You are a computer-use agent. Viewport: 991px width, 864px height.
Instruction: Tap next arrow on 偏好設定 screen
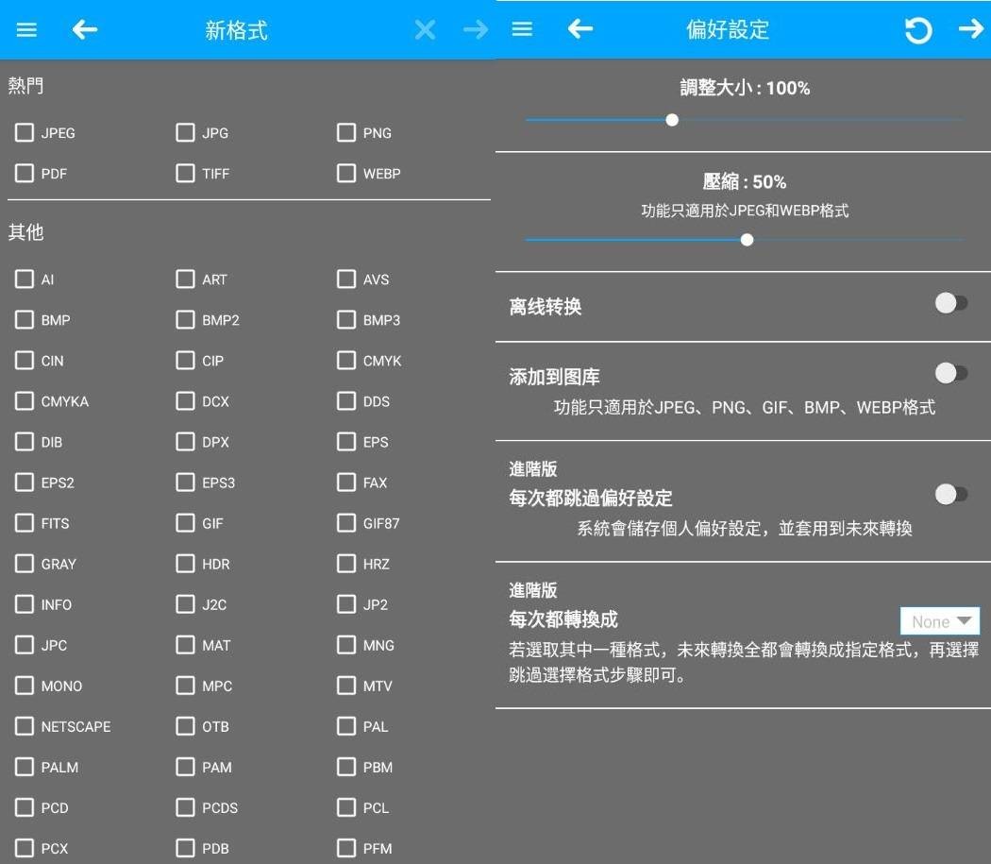pyautogui.click(x=970, y=30)
